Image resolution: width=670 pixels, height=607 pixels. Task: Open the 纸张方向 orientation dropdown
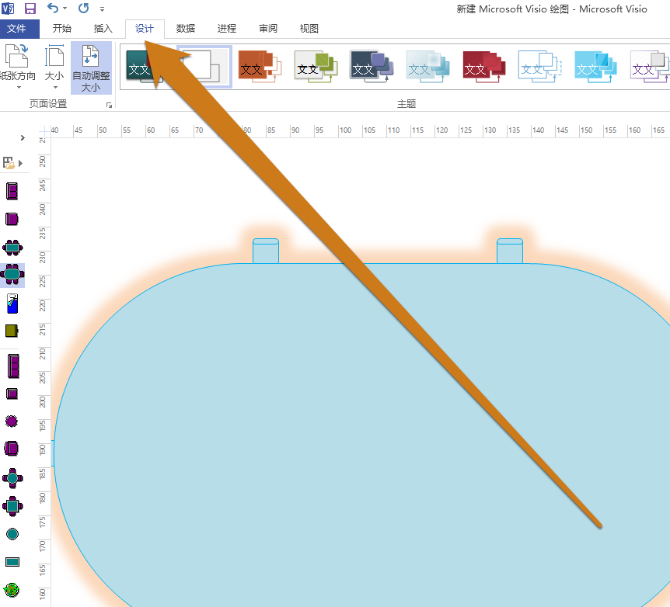click(17, 68)
